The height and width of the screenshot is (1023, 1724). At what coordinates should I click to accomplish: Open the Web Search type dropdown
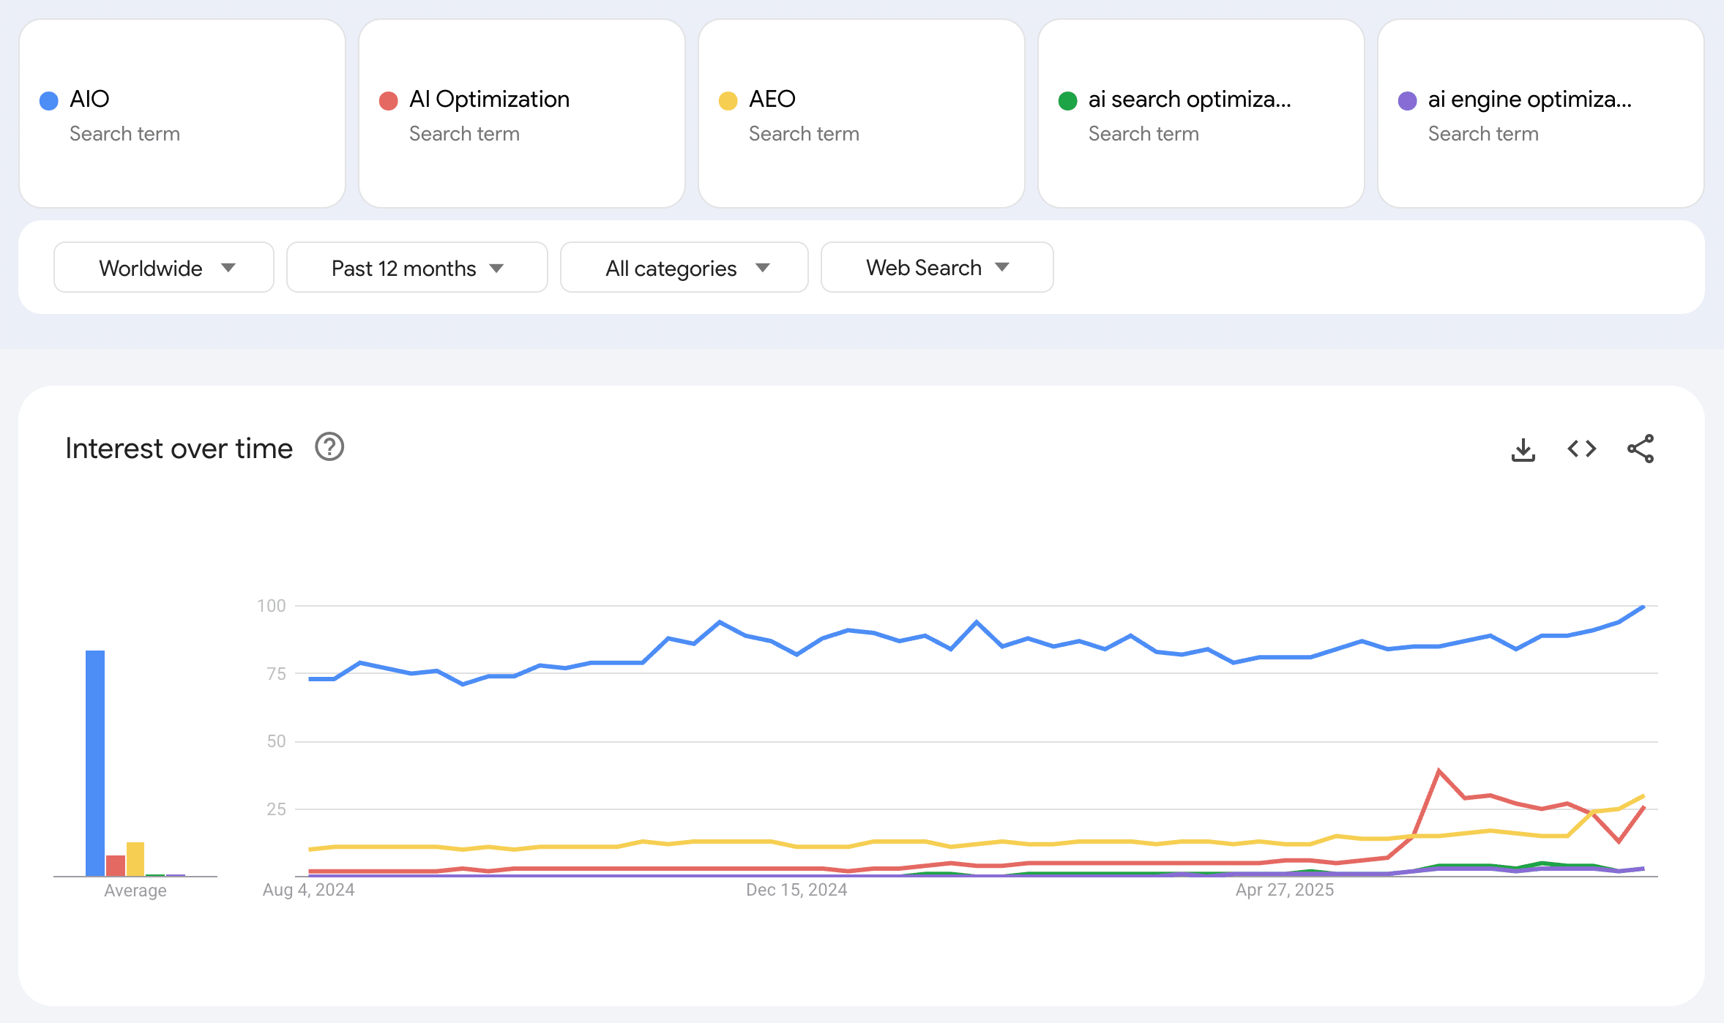tap(936, 268)
